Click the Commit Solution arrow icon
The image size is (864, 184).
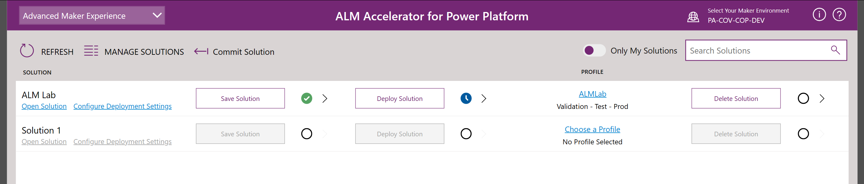click(201, 51)
